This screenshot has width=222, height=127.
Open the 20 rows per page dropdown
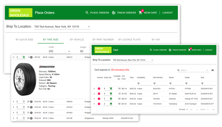click(x=183, y=109)
